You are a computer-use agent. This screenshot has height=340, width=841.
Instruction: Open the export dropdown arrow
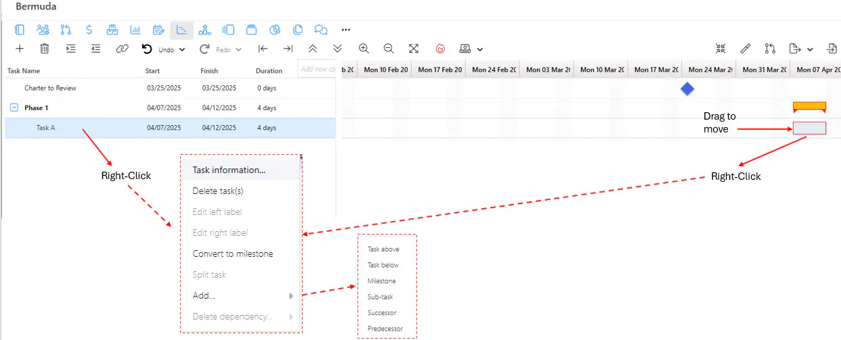810,49
